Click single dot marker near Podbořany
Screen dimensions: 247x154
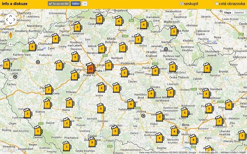pyautogui.click(x=38, y=62)
